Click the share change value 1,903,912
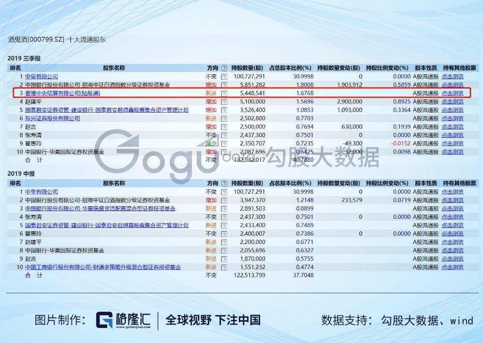Viewport: 483px width, 343px height. pyautogui.click(x=350, y=85)
